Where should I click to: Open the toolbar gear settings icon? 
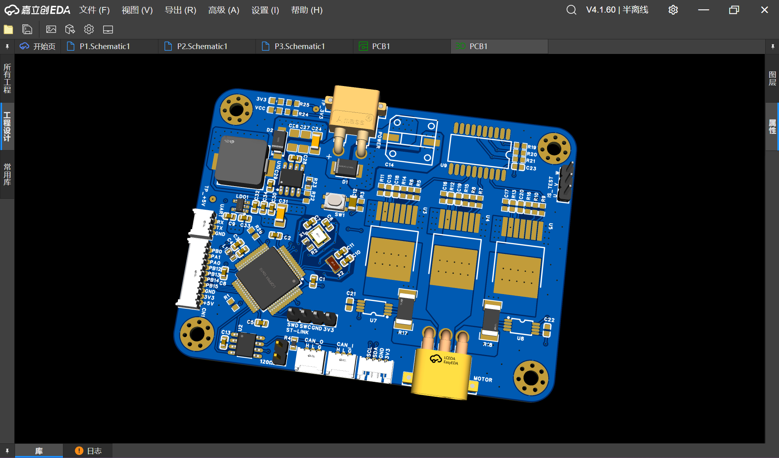click(89, 29)
